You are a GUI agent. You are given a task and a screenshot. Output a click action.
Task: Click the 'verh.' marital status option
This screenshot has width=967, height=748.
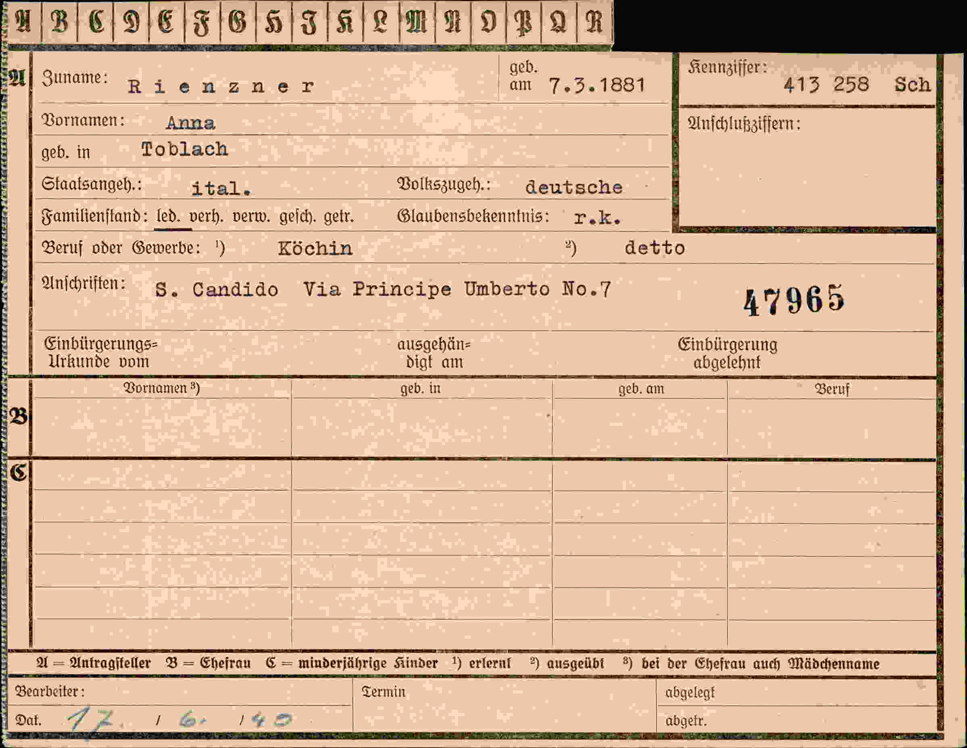pyautogui.click(x=206, y=217)
